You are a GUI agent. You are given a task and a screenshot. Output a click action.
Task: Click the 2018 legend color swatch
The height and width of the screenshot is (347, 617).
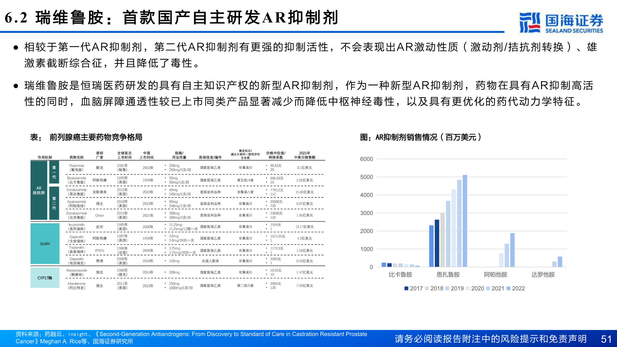pos(427,289)
